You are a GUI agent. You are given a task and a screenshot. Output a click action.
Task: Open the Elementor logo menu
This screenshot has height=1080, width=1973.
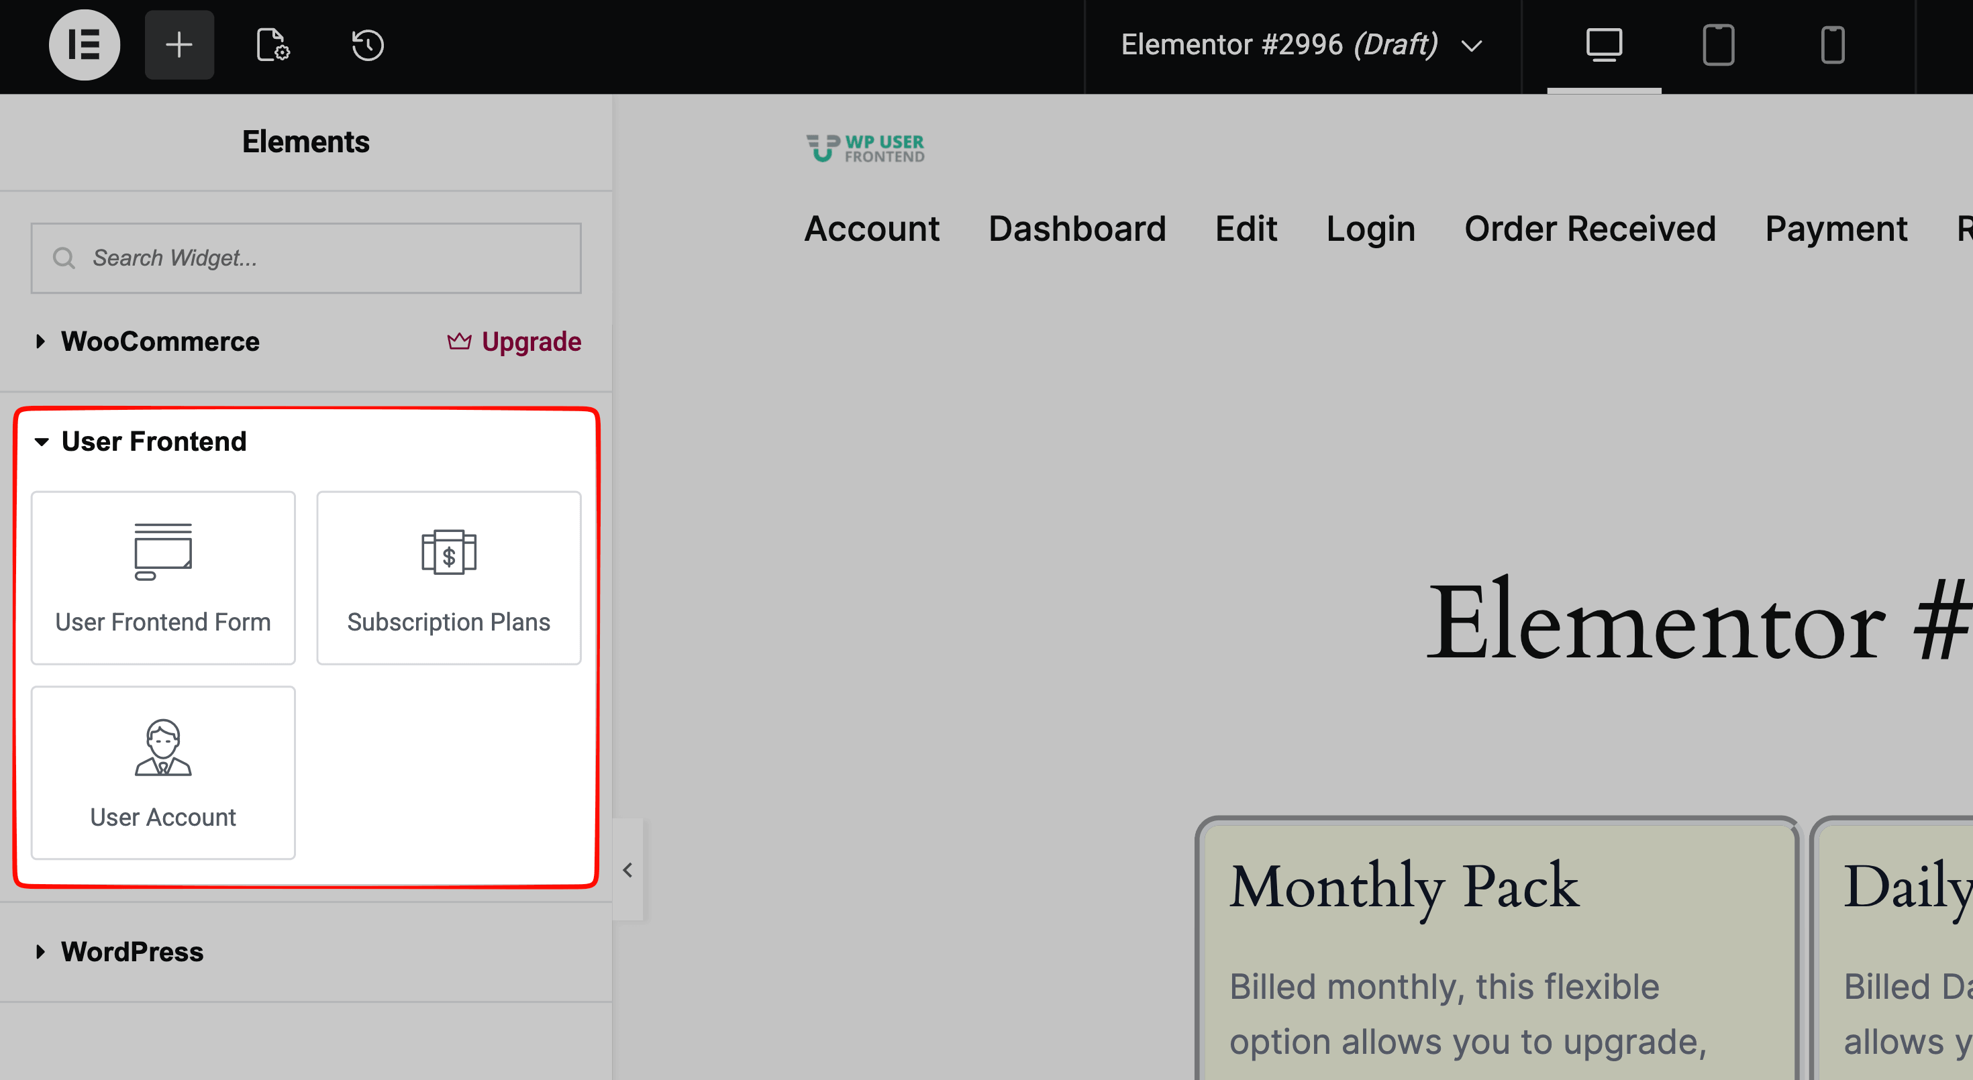pos(85,44)
